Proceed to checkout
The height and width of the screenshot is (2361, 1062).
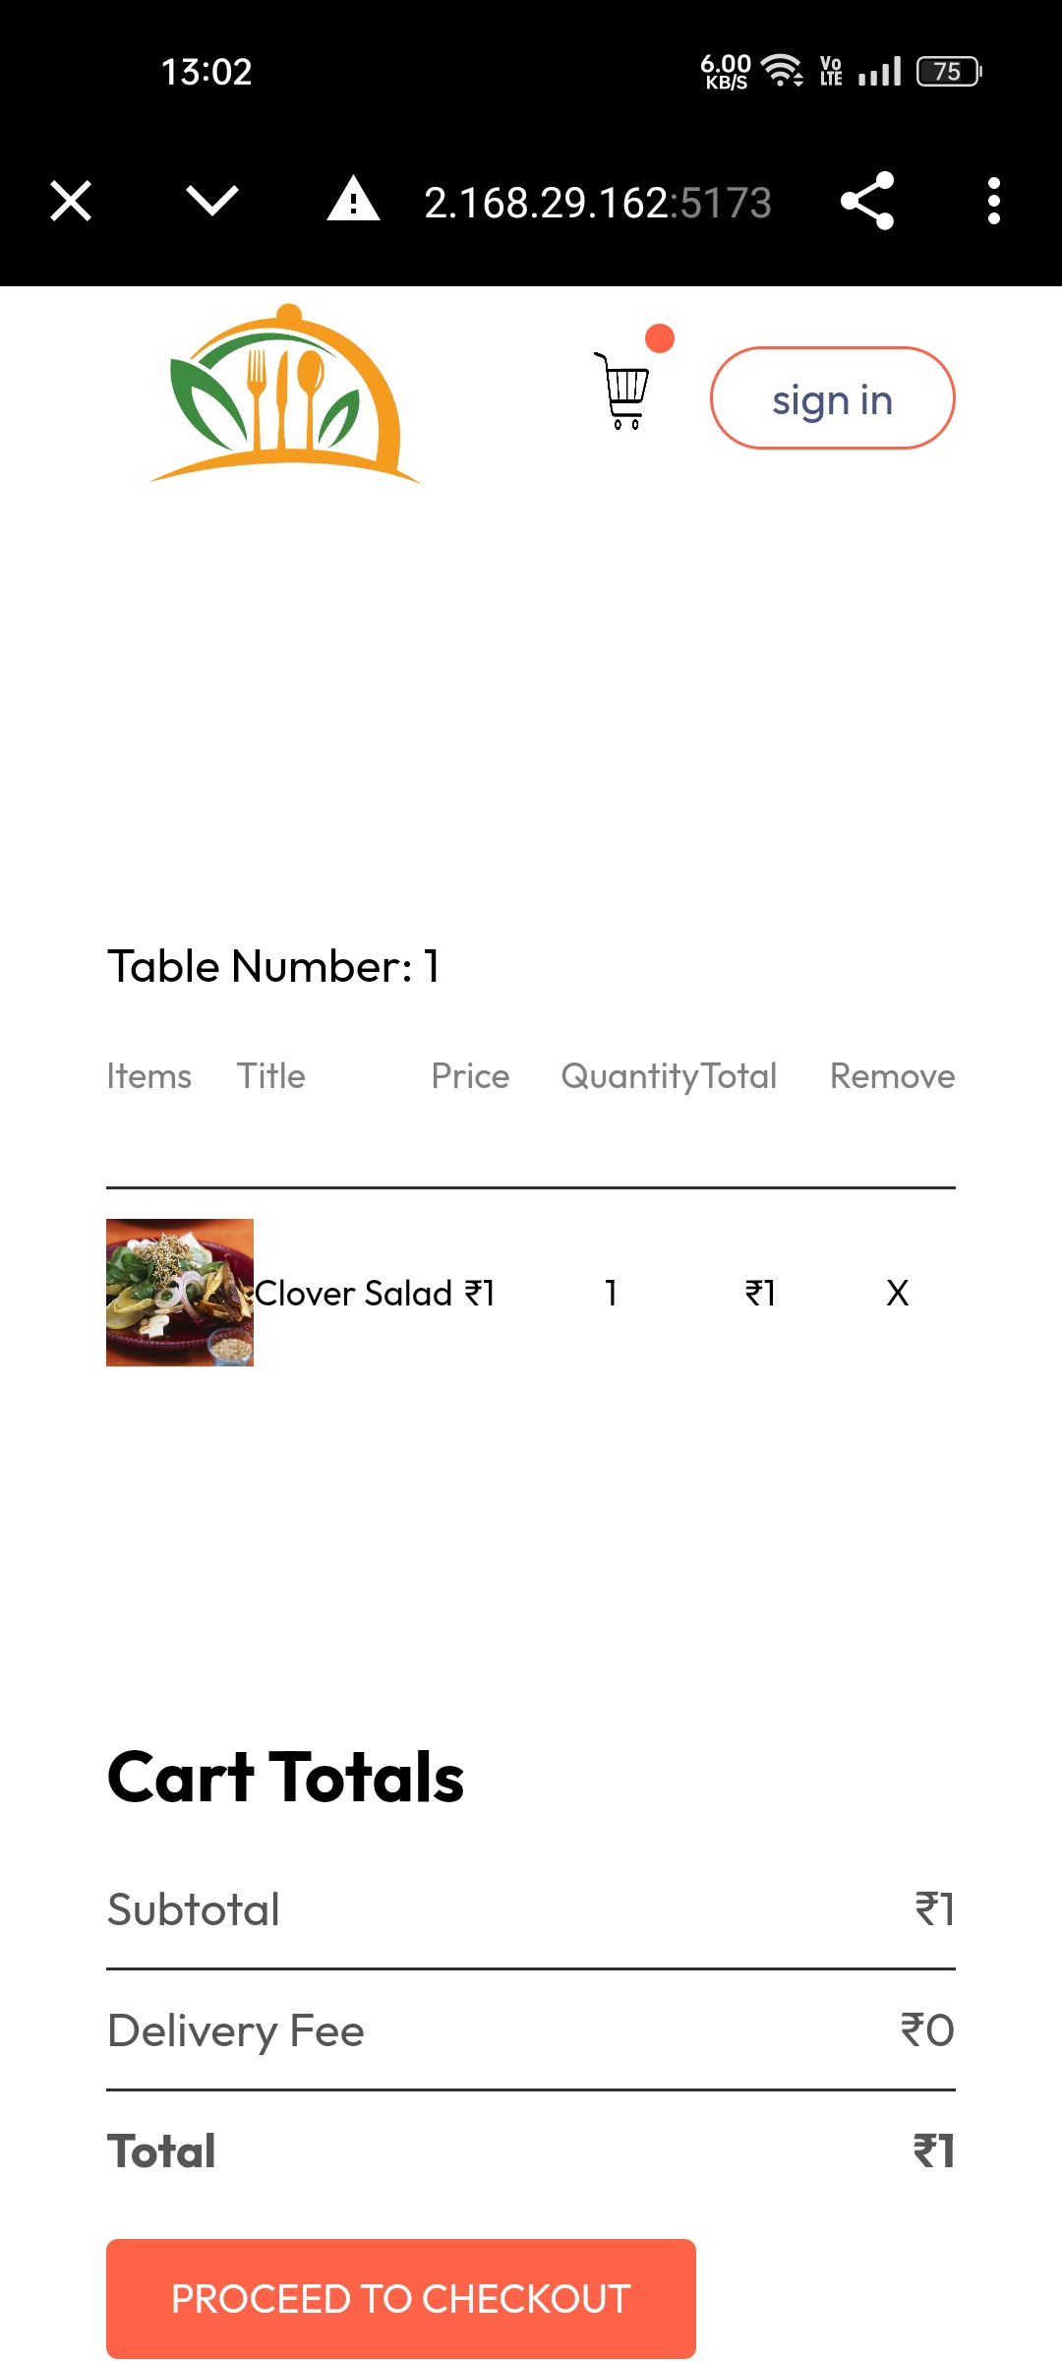pos(401,2299)
